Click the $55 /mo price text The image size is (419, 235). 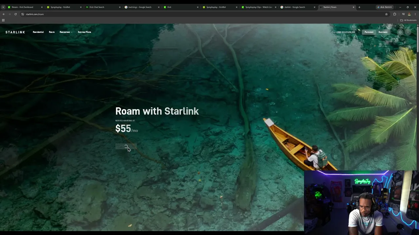127,129
